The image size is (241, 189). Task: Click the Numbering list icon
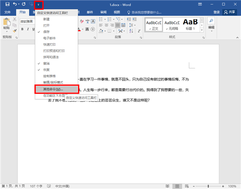tap(109, 19)
